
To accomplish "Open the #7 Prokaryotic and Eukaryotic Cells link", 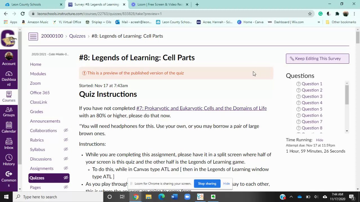I will point(201,108).
